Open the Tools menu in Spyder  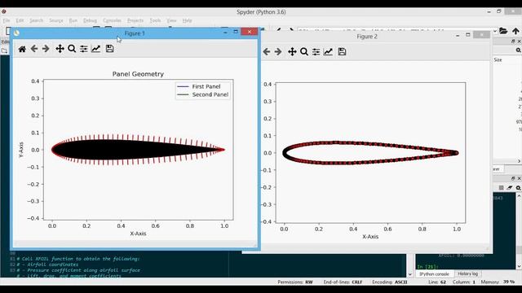coord(155,20)
